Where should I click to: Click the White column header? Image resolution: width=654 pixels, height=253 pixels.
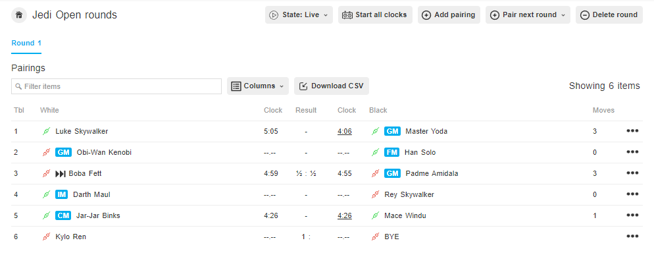click(x=49, y=110)
